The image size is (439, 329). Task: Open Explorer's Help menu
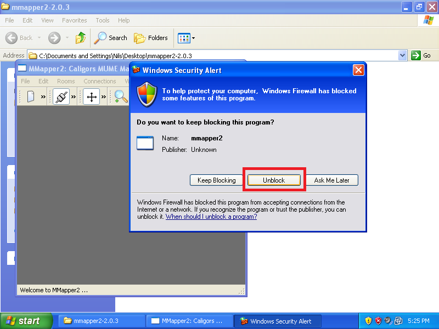coord(124,20)
